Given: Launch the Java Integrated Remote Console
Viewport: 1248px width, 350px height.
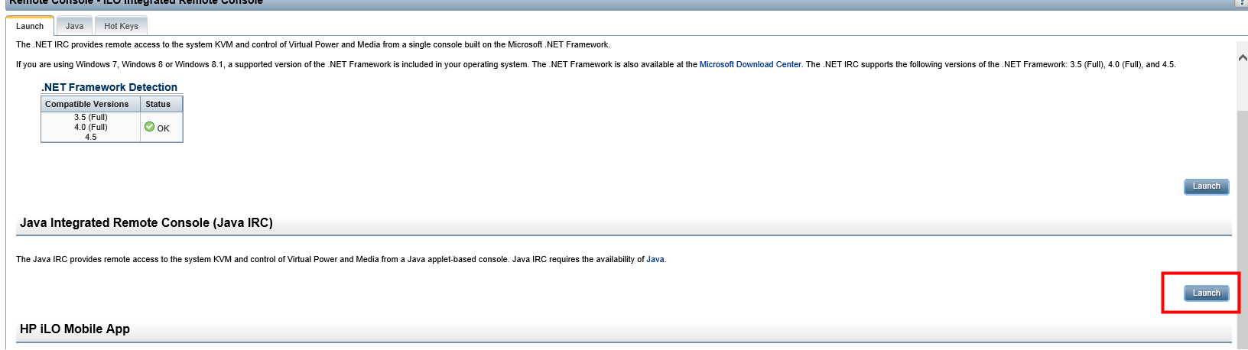Looking at the screenshot, I should coord(1206,293).
